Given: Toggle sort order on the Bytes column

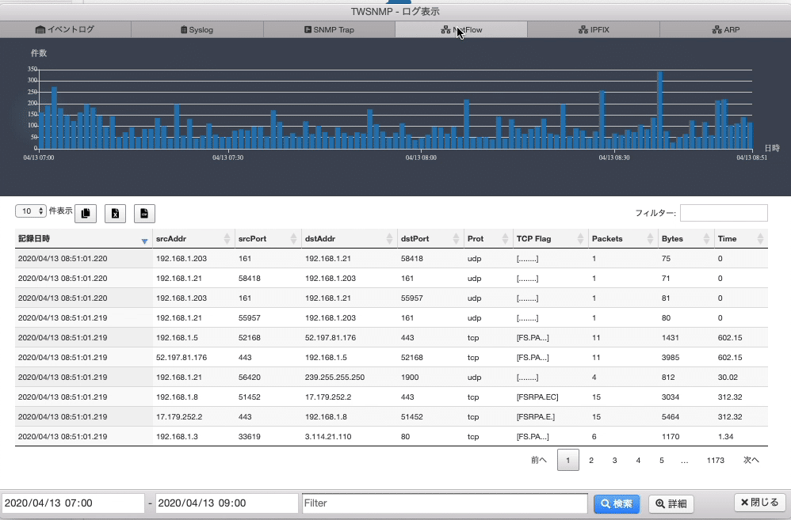Looking at the screenshot, I should (707, 237).
